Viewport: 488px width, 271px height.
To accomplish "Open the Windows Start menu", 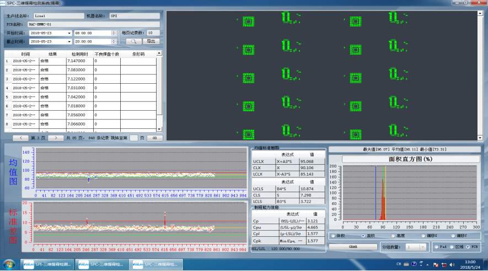I will point(9,264).
